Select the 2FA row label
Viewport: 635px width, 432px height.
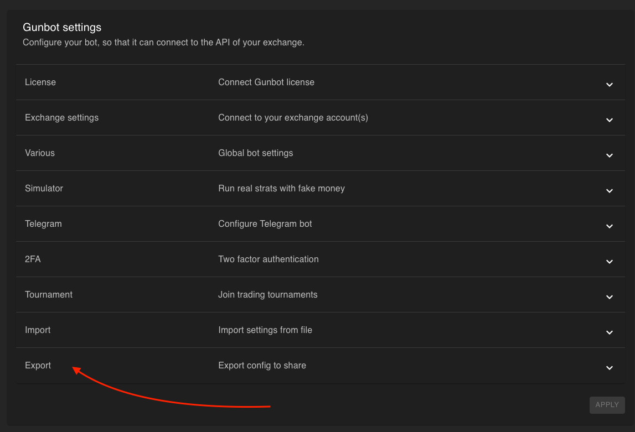(x=33, y=259)
